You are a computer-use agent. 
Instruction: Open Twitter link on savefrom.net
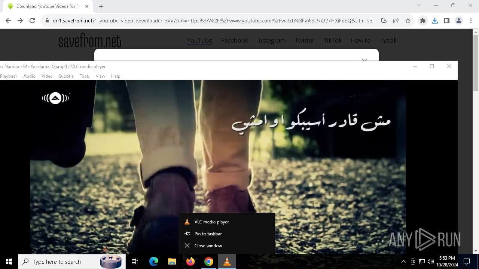[304, 40]
